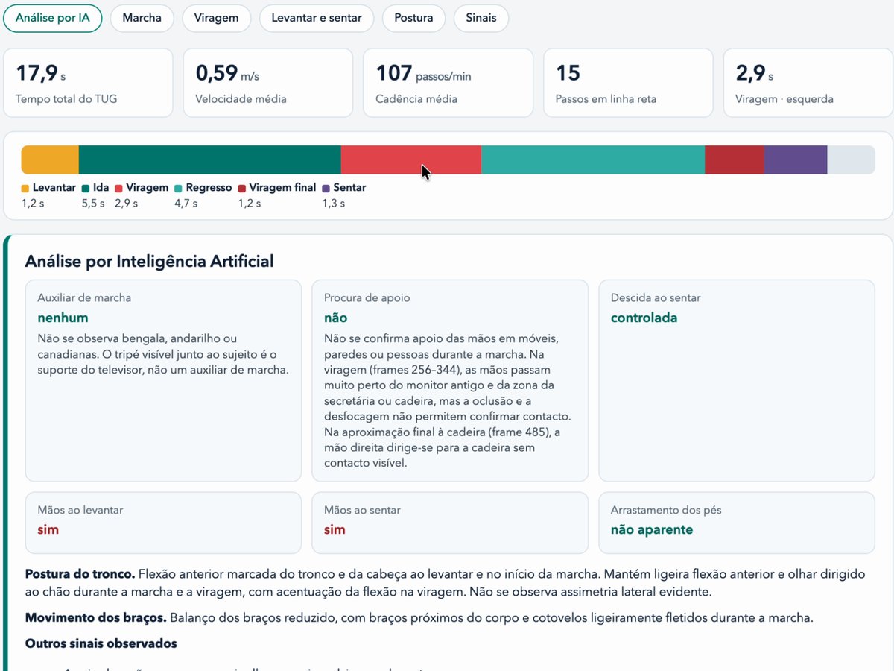Click the Regresso legend label

click(x=209, y=188)
